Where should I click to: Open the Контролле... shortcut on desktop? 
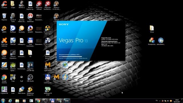pos(152,41)
